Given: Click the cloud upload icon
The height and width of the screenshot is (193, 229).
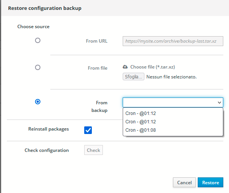Looking at the screenshot, I should [x=125, y=67].
